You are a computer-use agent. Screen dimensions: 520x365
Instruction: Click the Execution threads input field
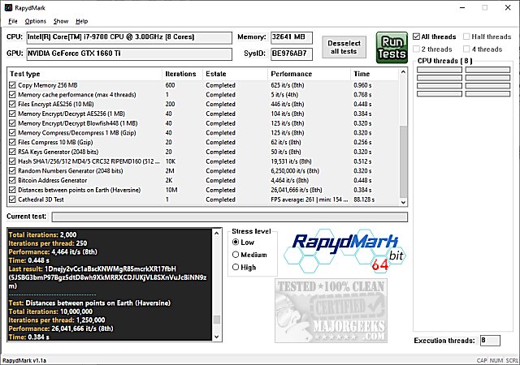[489, 341]
